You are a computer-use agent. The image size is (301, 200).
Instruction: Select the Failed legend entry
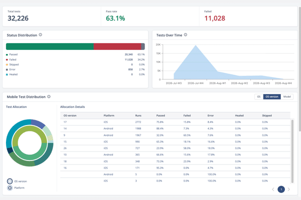pos(11,59)
